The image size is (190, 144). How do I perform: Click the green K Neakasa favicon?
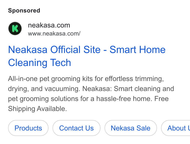point(15,28)
